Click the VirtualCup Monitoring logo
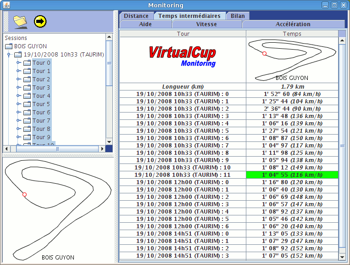Screen dimensions: 350x265 (182, 56)
